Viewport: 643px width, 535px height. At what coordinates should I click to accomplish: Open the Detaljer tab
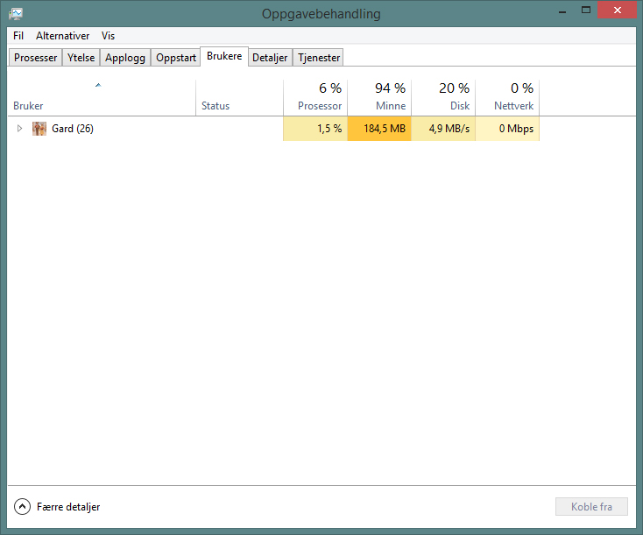point(270,58)
